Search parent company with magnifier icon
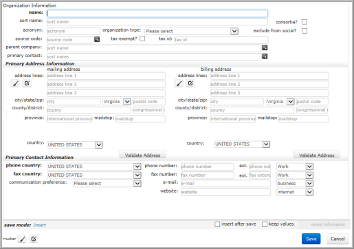 265,47
